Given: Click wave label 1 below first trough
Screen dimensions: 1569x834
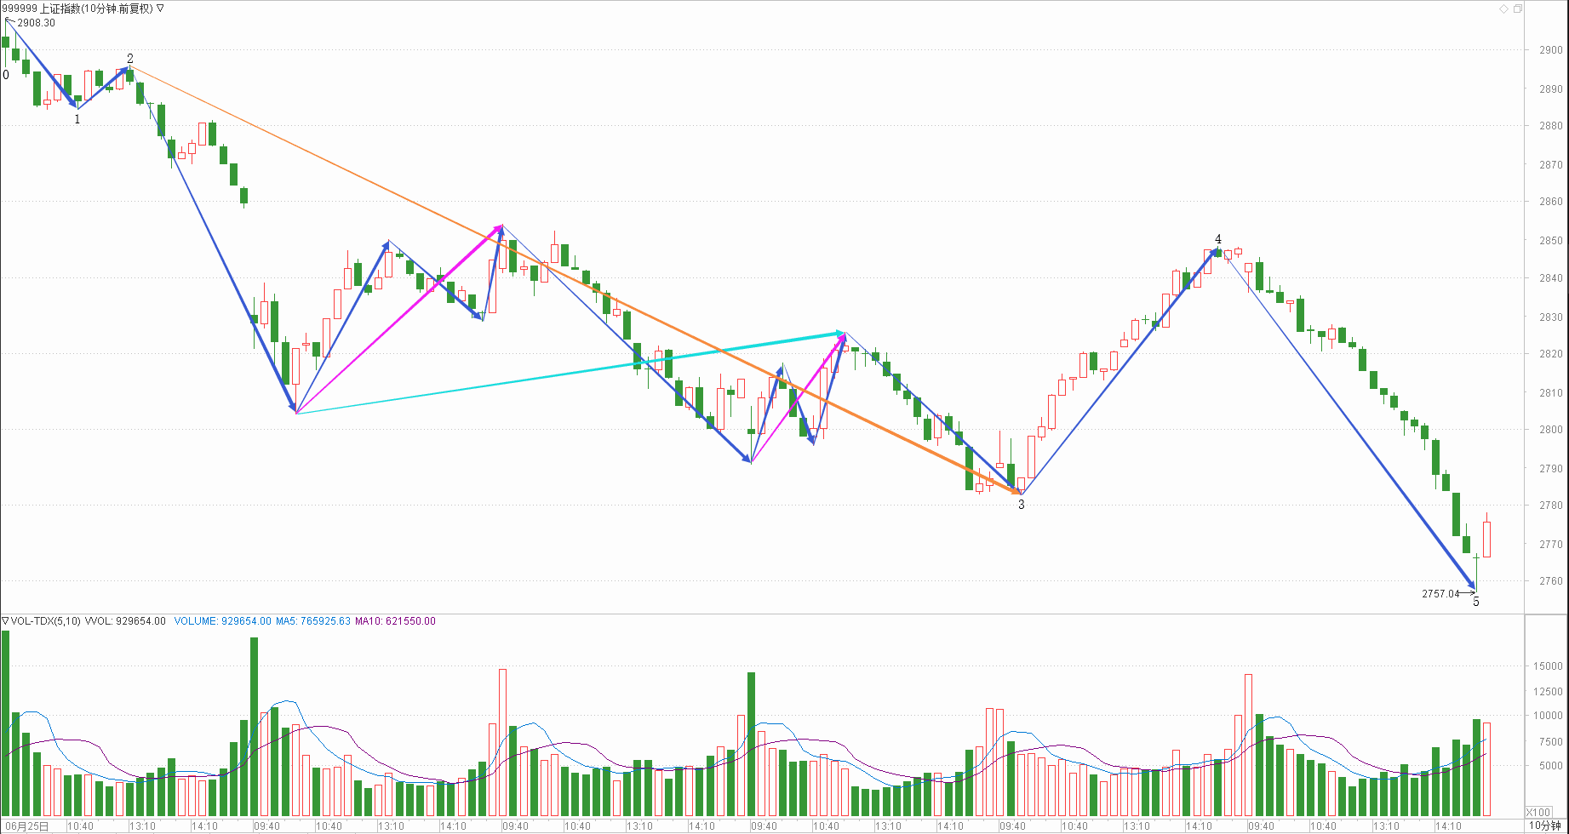Looking at the screenshot, I should pyautogui.click(x=77, y=120).
